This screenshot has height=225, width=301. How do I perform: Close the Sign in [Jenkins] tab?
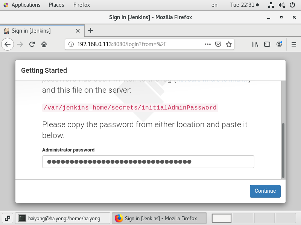tap(78, 31)
